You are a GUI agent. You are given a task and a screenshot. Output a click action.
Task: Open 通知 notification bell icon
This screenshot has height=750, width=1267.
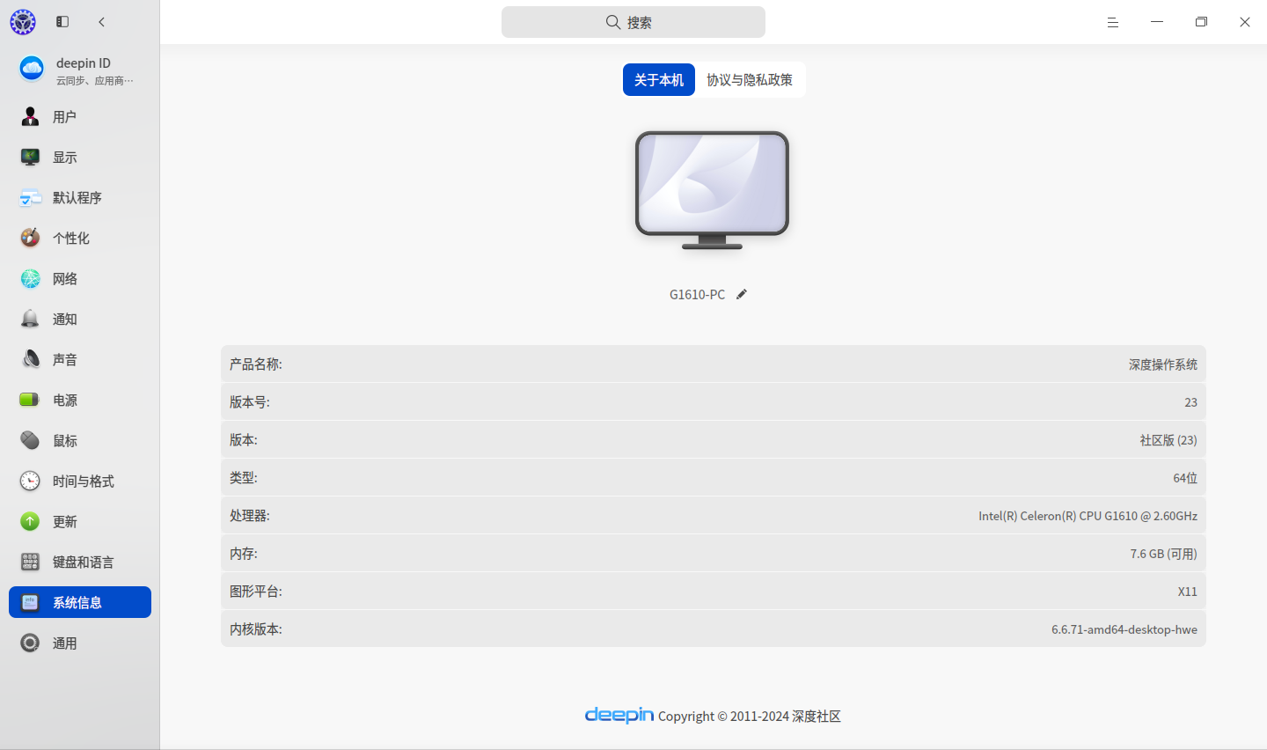[30, 319]
